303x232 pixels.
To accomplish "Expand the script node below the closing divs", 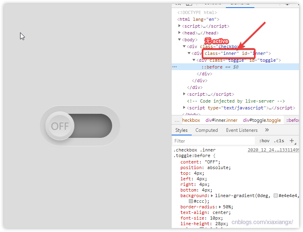I will 184,94.
